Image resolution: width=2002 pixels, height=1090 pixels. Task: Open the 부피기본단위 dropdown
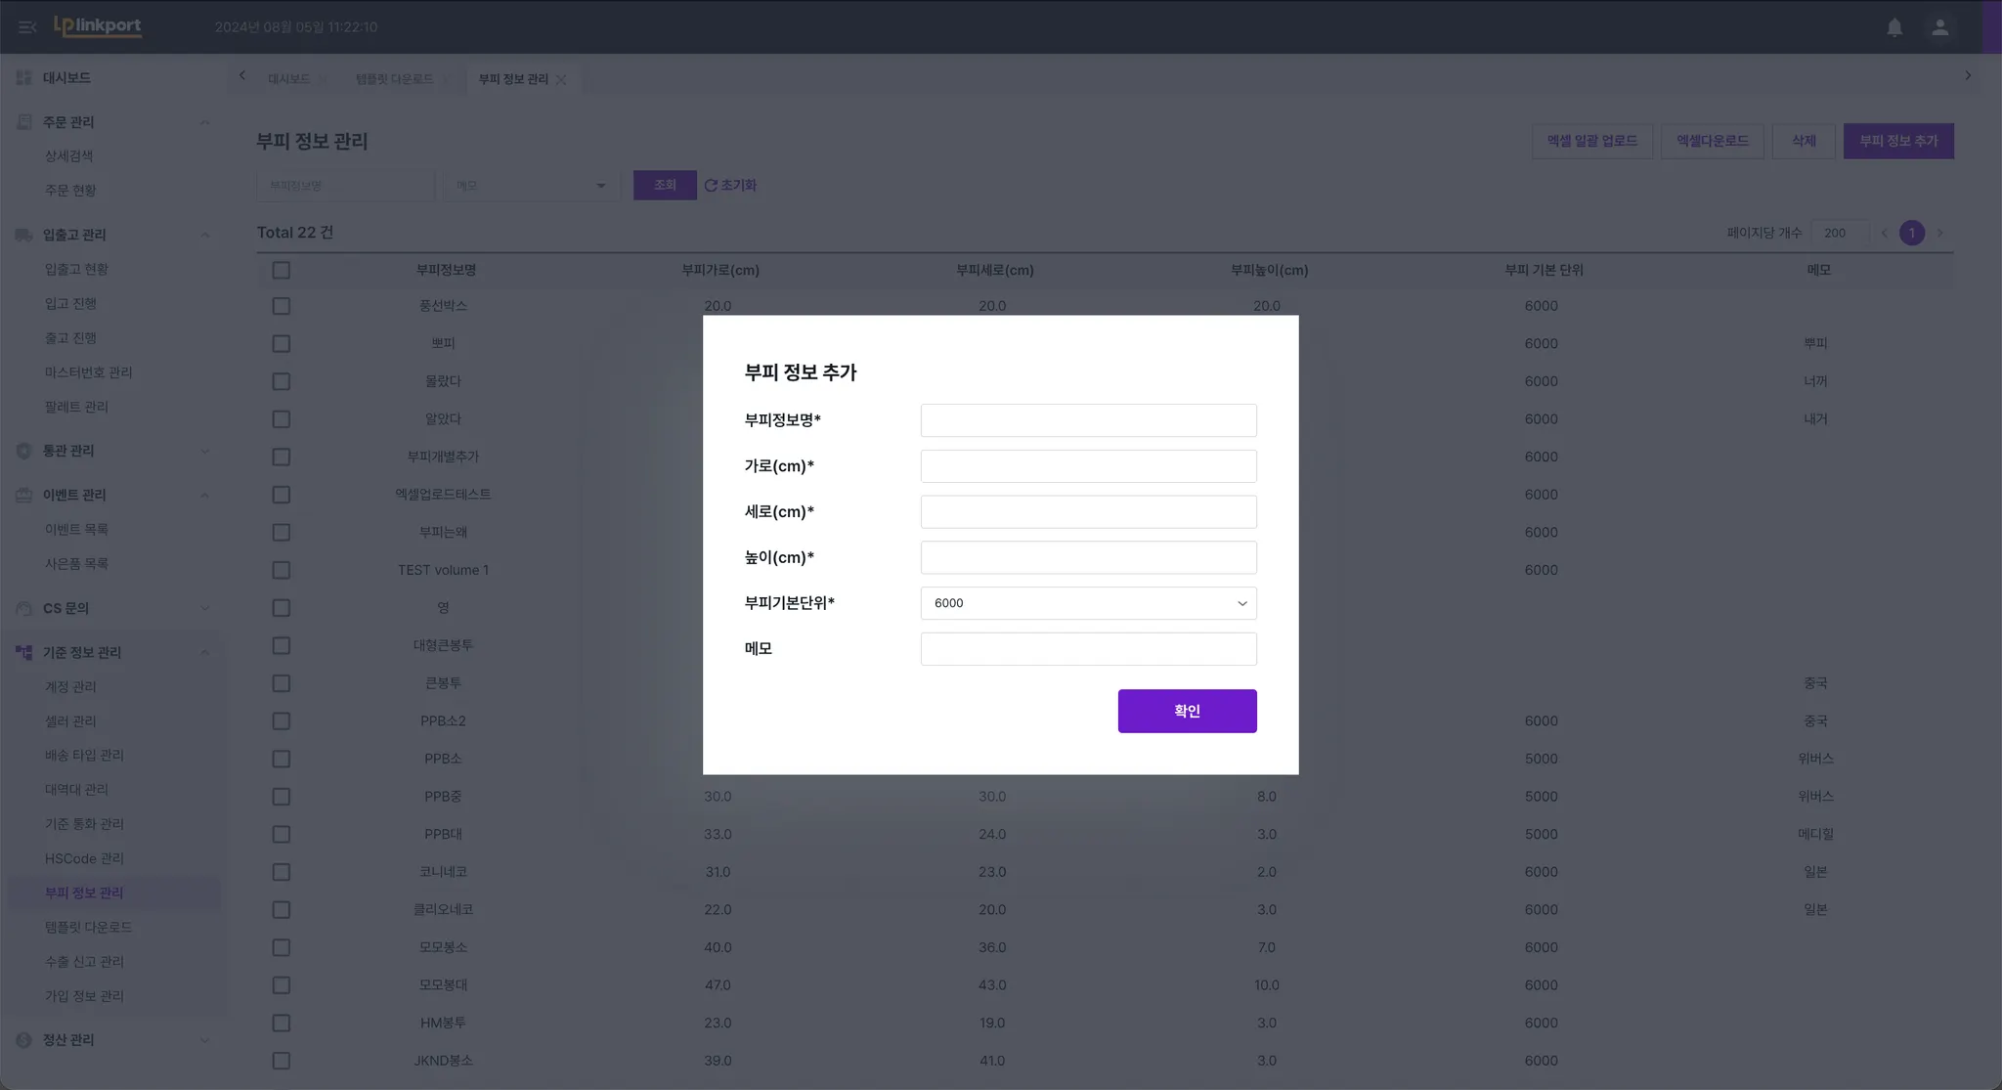point(1088,603)
